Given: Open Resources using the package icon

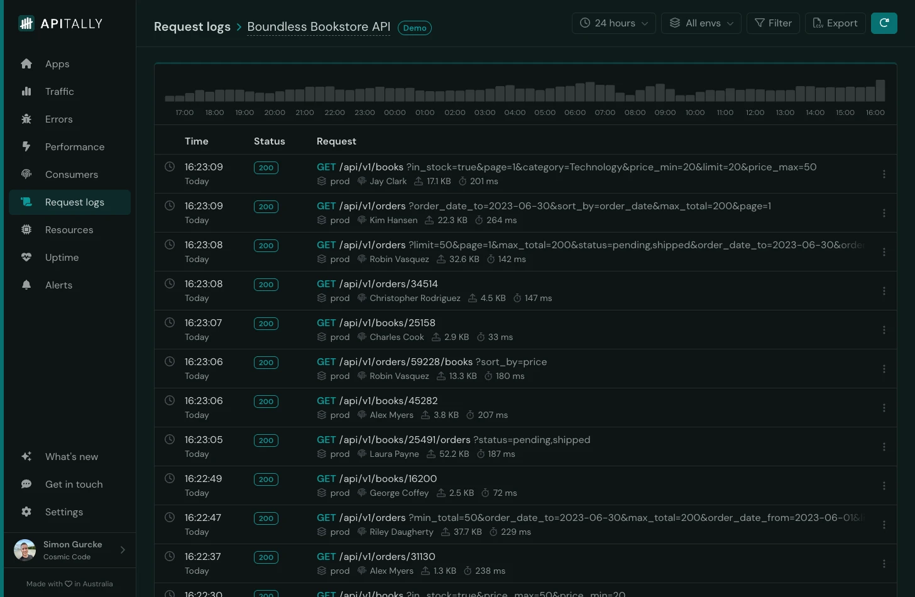Looking at the screenshot, I should click(x=26, y=229).
